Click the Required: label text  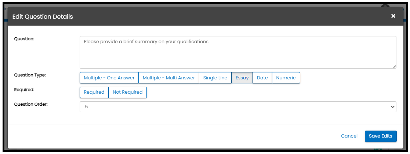(24, 89)
